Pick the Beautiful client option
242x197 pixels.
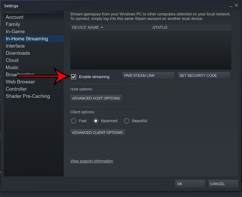click(x=127, y=121)
